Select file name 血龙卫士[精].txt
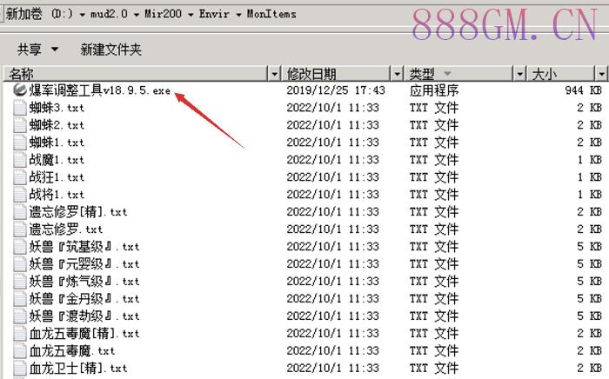 click(78, 369)
